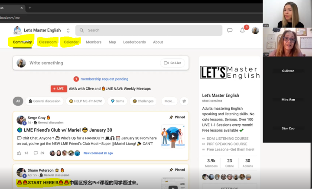Click New comment 2h ago link
Image resolution: width=312 pixels, height=189 pixels.
coord(98,153)
